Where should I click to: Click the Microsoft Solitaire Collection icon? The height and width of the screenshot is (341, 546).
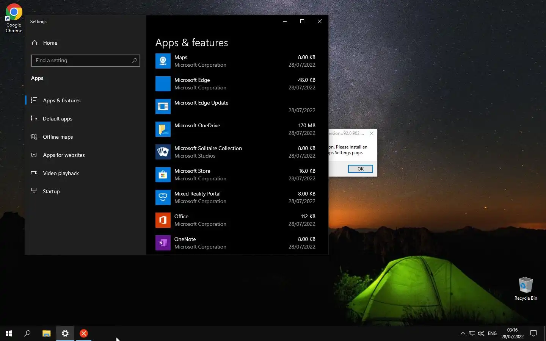(163, 152)
